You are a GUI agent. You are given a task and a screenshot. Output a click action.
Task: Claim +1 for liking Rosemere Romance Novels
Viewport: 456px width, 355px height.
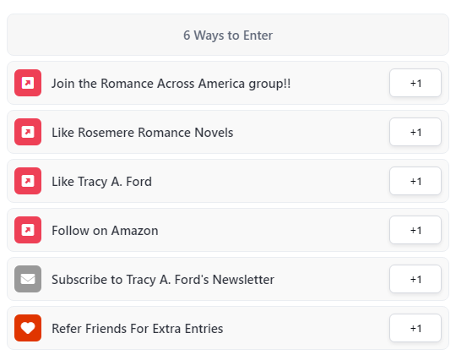415,132
